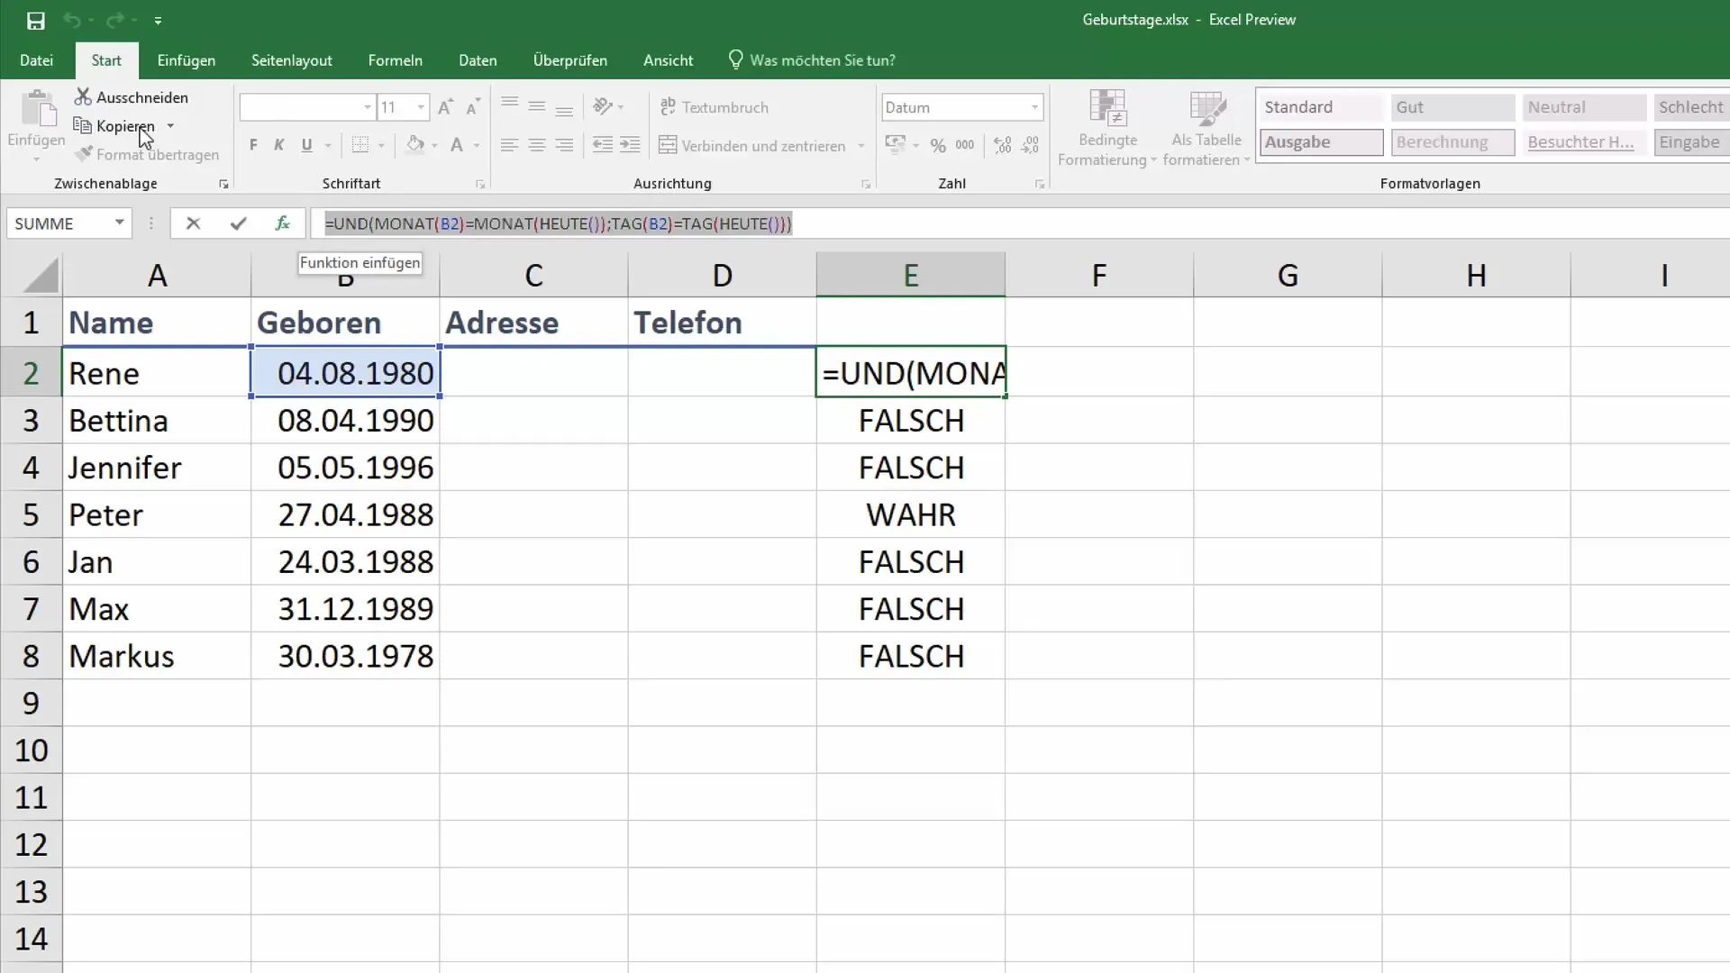Confirm formula with checkmark icon

pos(238,223)
